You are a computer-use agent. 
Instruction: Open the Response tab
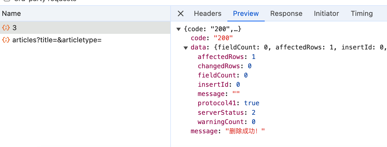286,14
